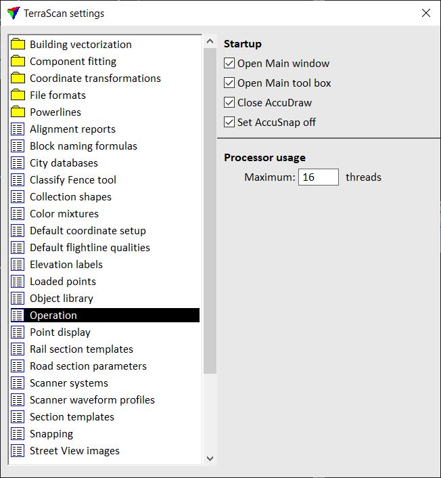The image size is (441, 478).
Task: Click the Powerlines folder icon
Action: pyautogui.click(x=18, y=112)
